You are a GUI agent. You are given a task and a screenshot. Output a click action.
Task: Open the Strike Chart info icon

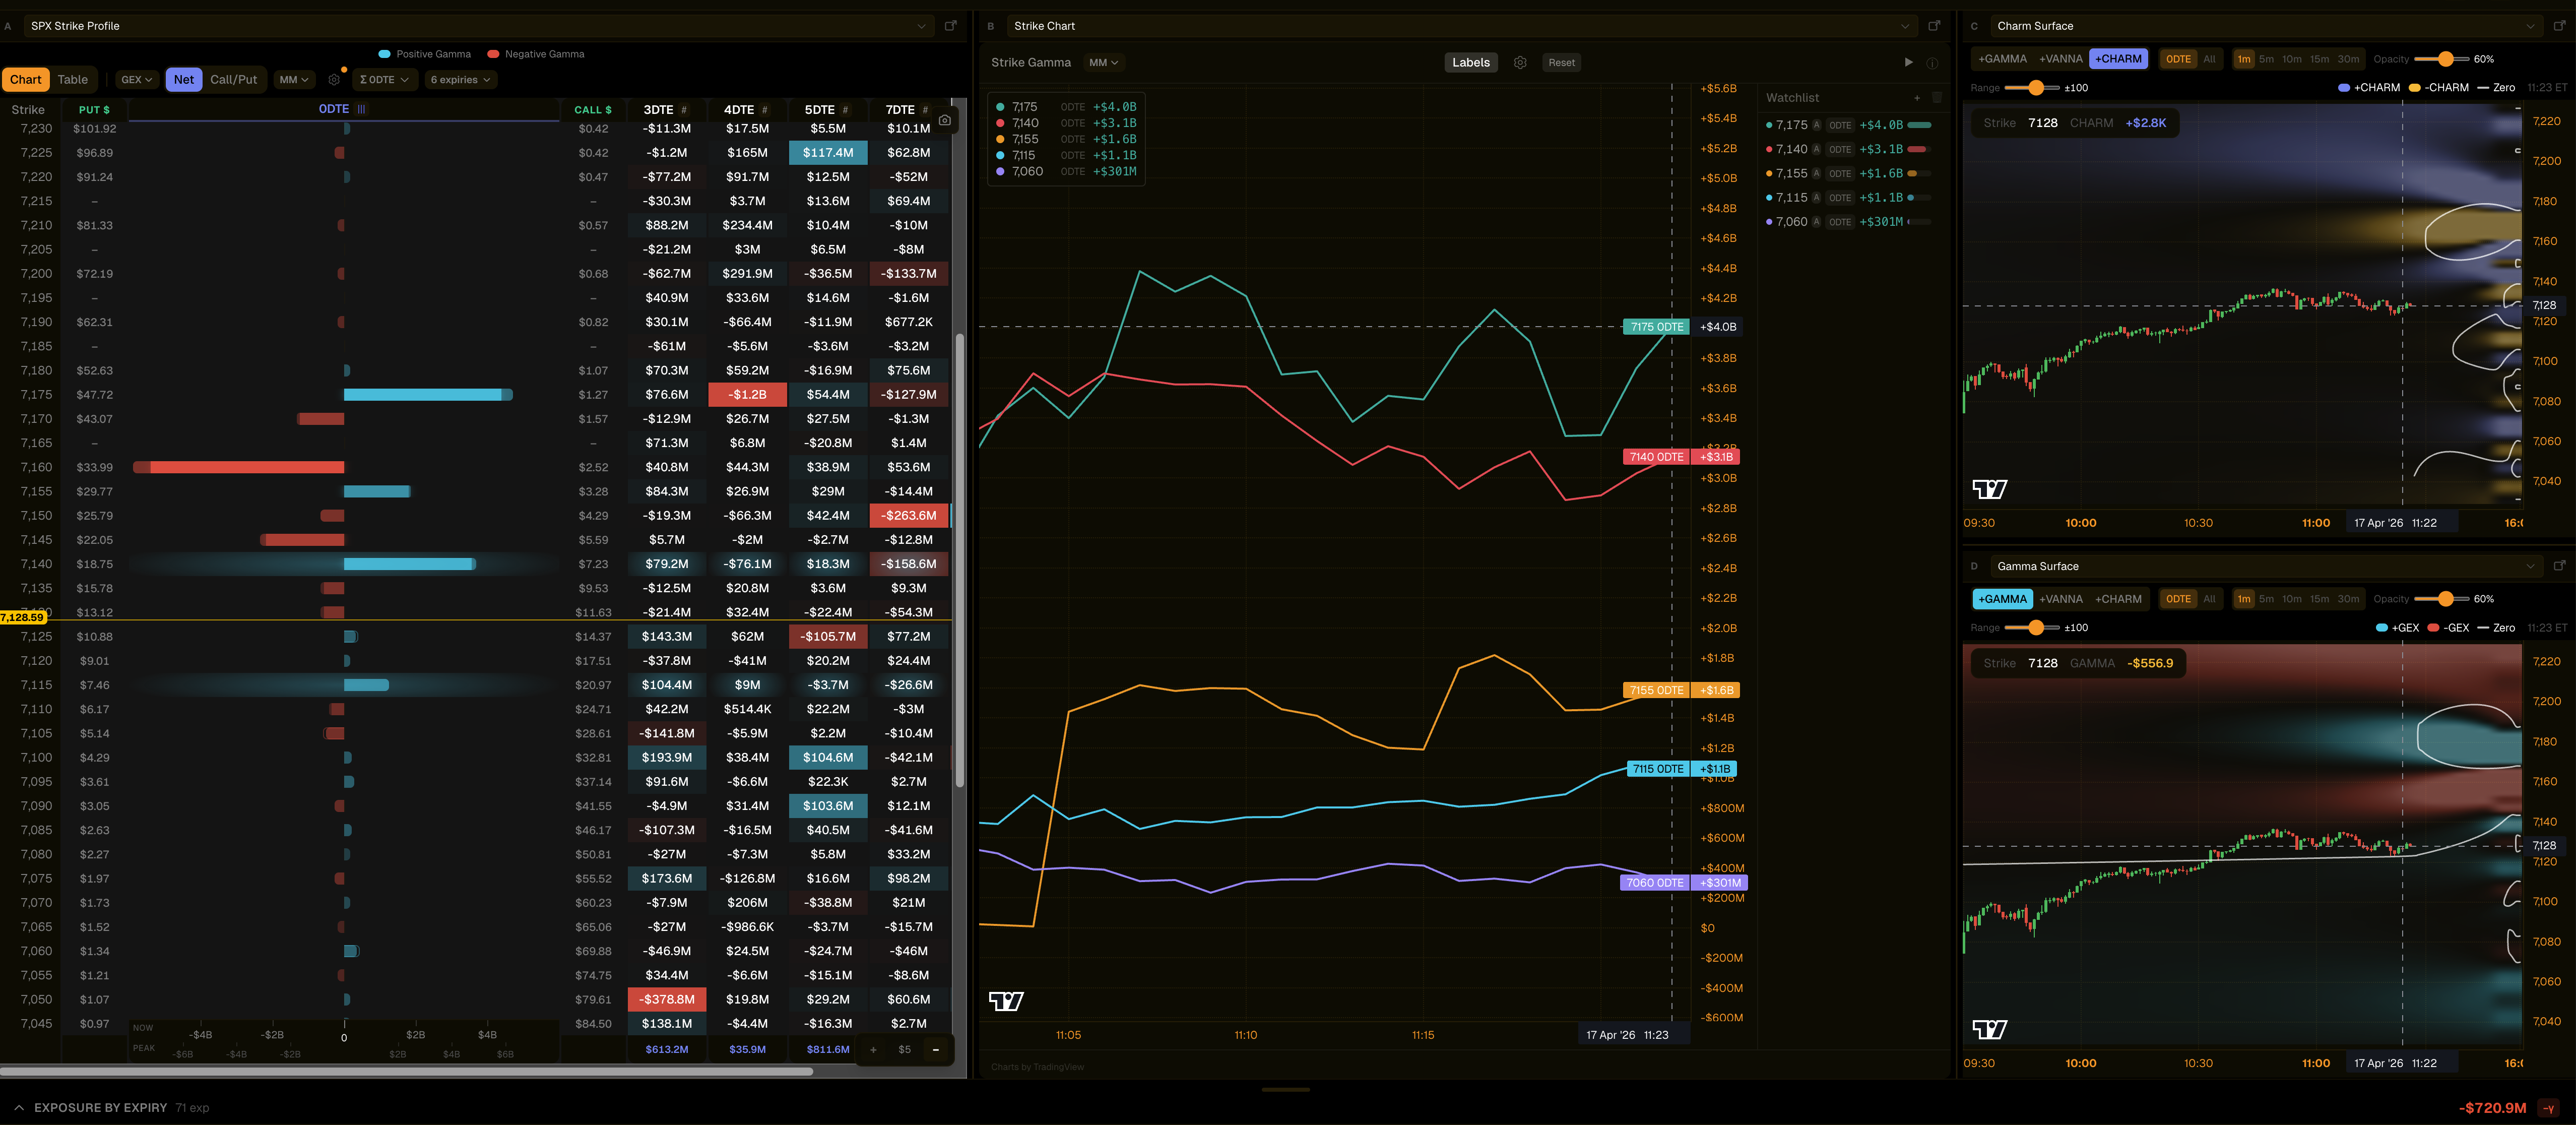pyautogui.click(x=1932, y=63)
